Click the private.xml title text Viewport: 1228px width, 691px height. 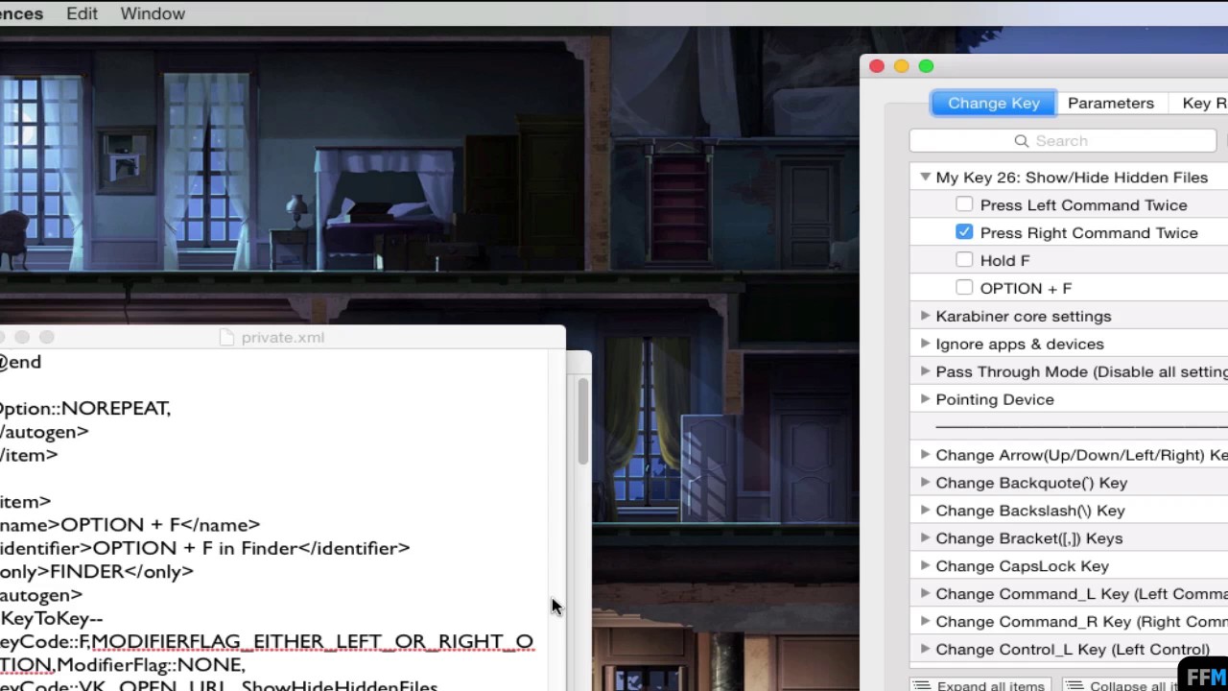(283, 338)
